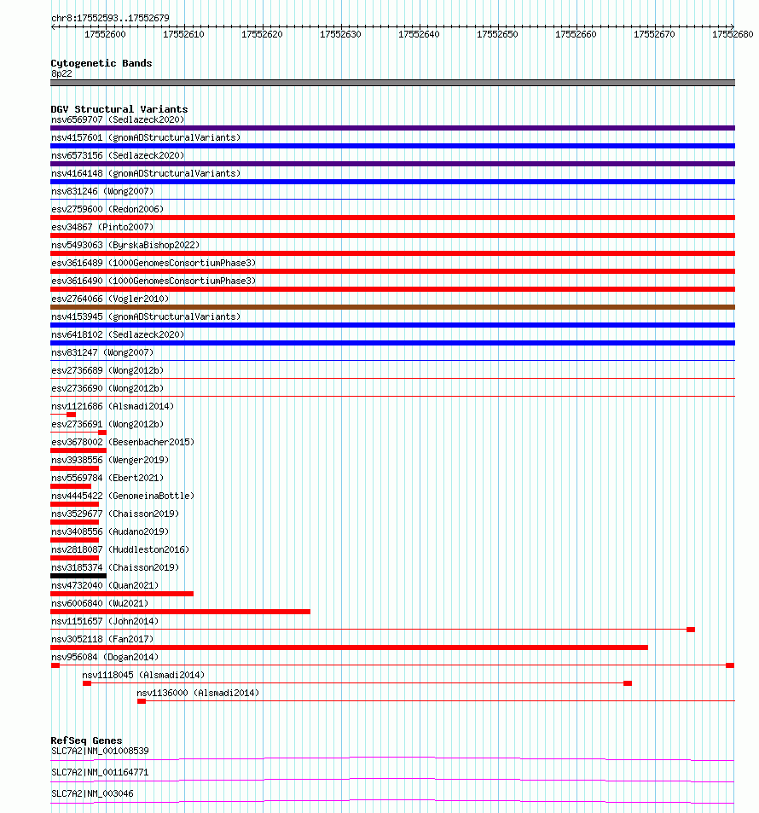Image resolution: width=759 pixels, height=813 pixels.
Task: Open the Cytogenetic Bands track heading
Action: pos(101,63)
